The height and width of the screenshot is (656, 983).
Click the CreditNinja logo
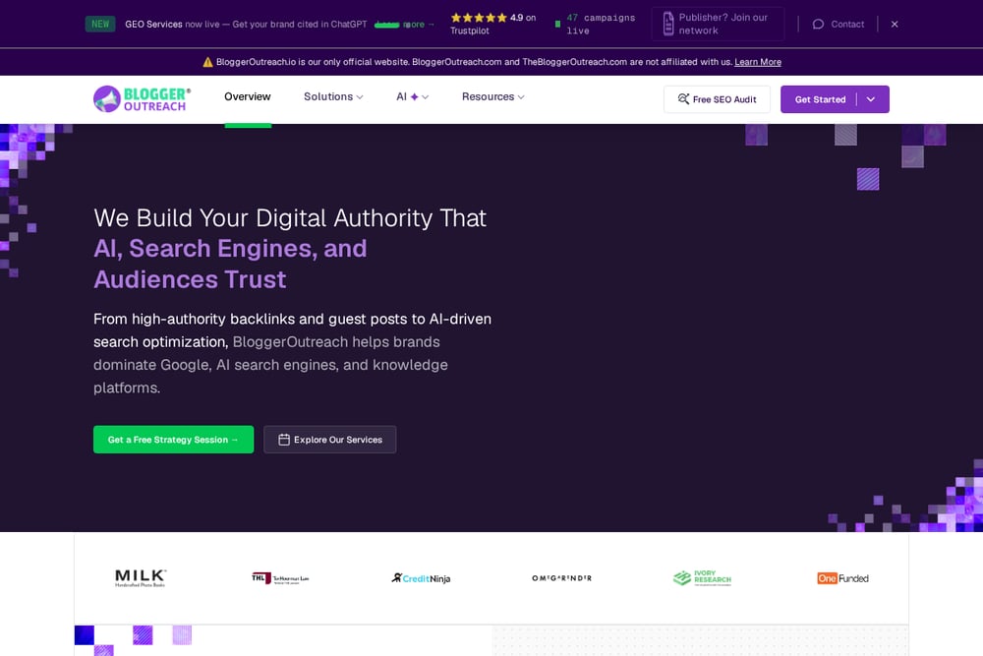pos(422,578)
